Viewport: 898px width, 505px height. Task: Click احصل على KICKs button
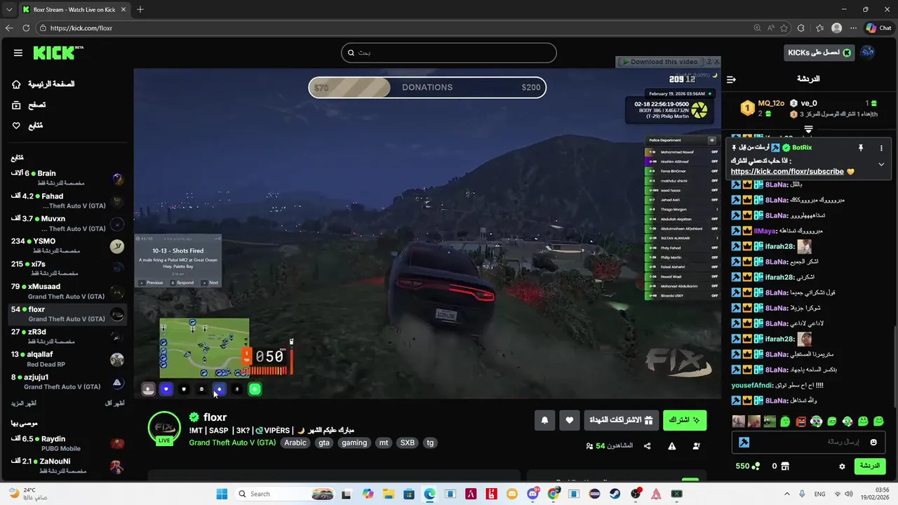[819, 53]
